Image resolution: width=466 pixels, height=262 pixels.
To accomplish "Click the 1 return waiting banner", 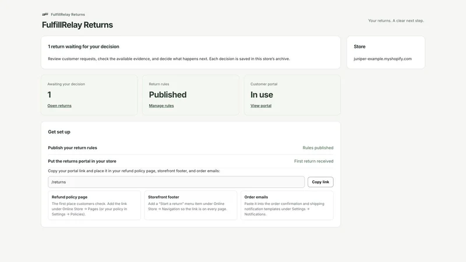I will pos(190,52).
